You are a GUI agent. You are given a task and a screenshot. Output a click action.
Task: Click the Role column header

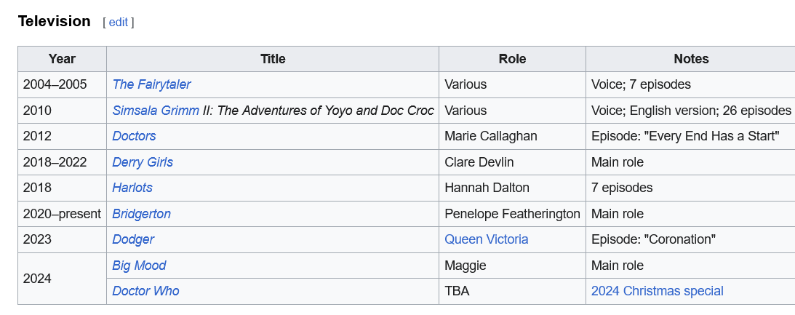pyautogui.click(x=512, y=59)
